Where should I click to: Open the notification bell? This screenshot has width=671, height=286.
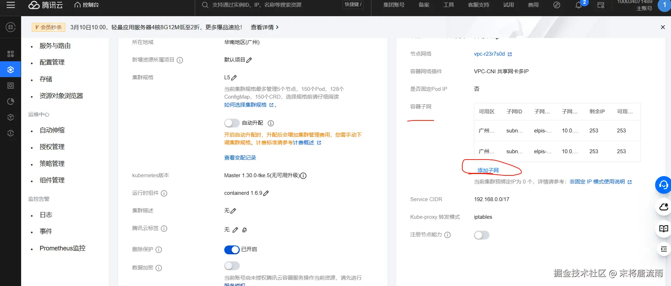579,5
